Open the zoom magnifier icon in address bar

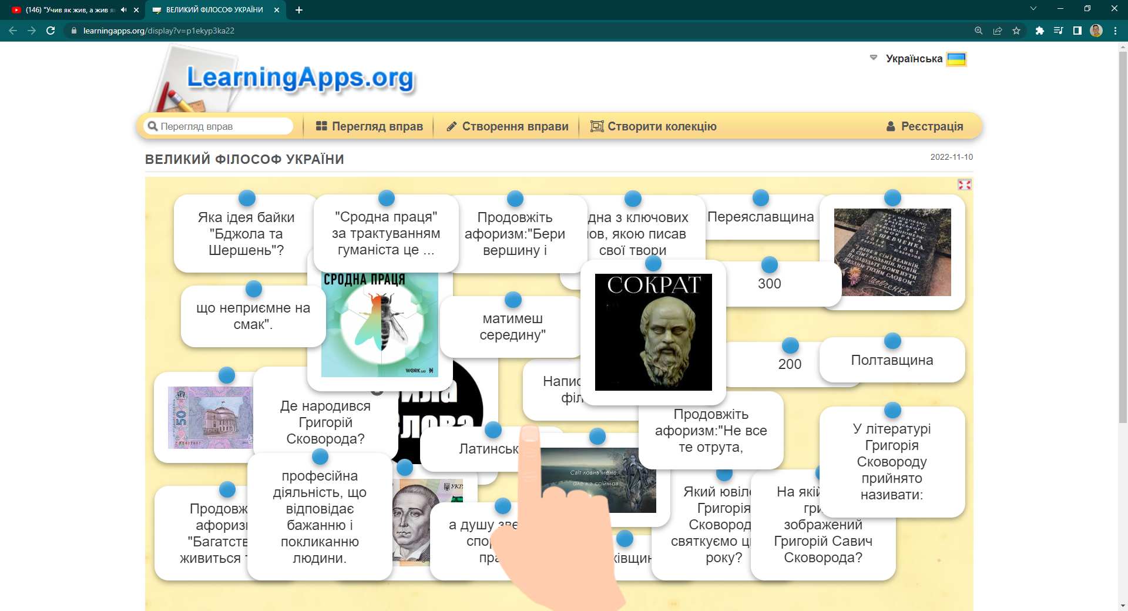click(x=979, y=31)
